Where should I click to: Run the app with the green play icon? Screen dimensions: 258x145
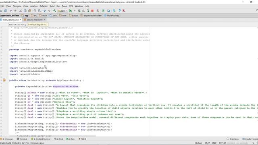coord(71,11)
